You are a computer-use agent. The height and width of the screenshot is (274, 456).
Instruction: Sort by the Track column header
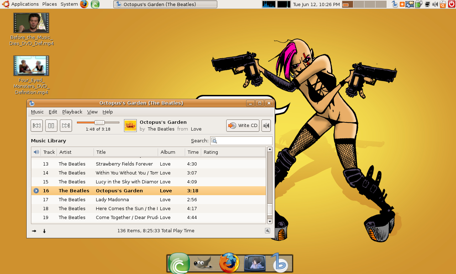click(49, 152)
